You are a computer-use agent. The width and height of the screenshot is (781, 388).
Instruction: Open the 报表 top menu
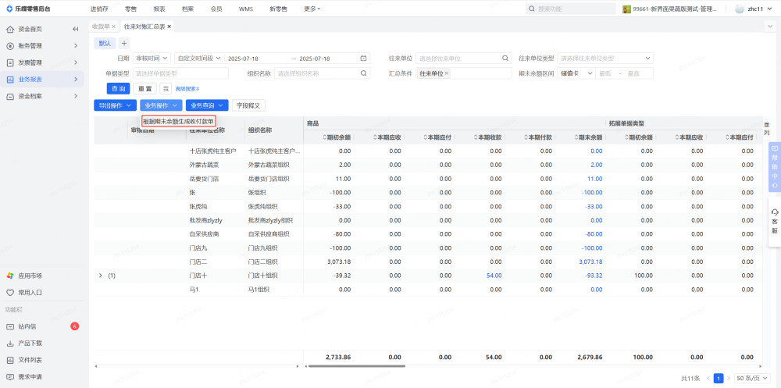[159, 9]
